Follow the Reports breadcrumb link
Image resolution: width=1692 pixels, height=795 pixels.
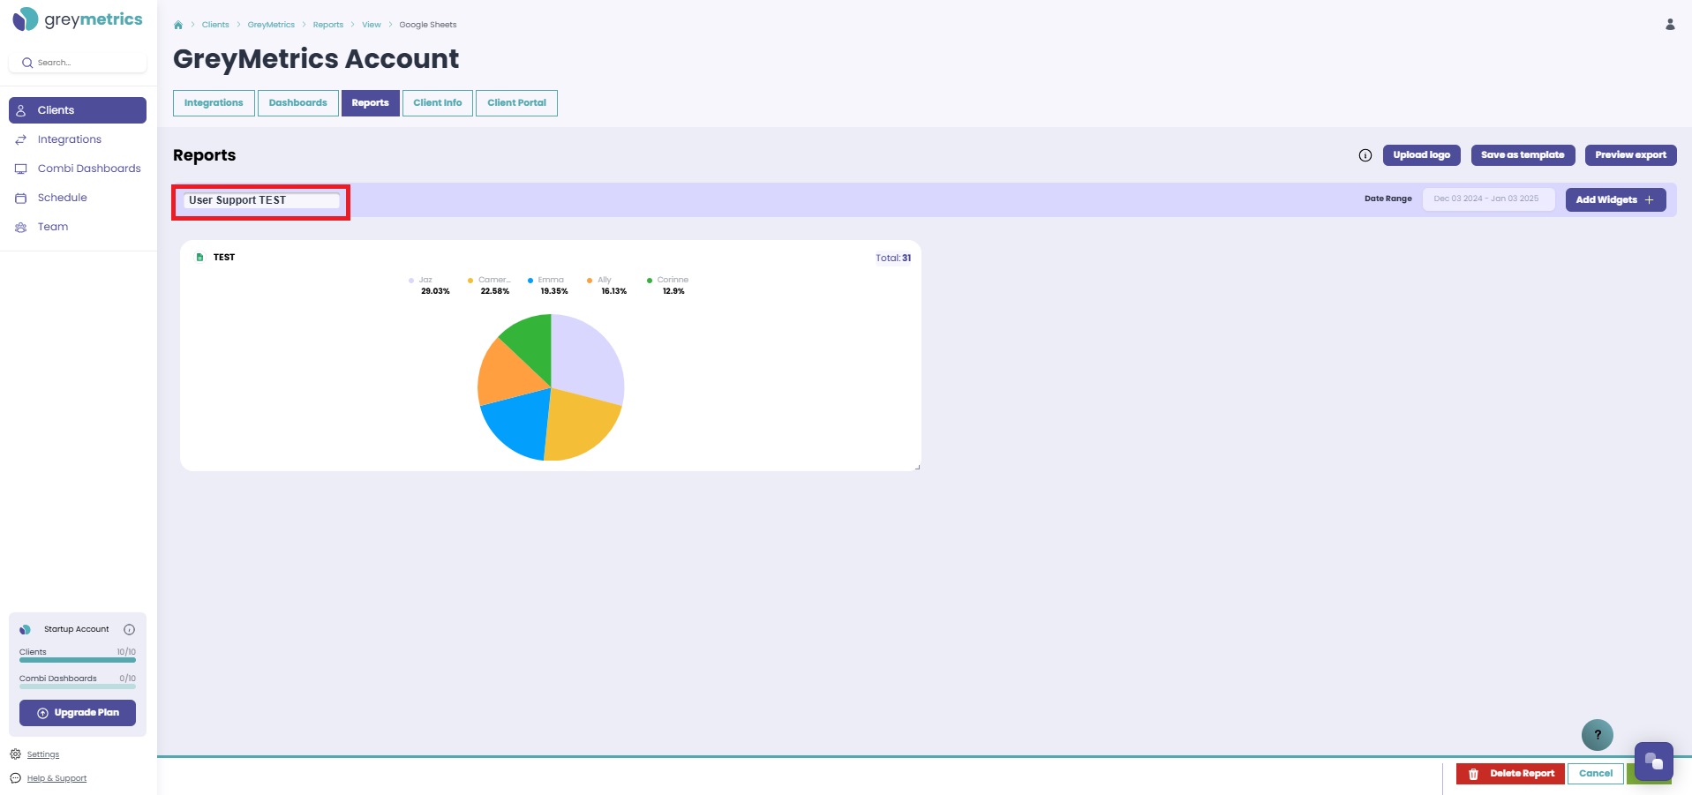(328, 25)
